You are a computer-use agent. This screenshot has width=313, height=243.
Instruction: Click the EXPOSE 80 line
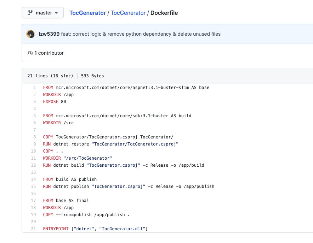point(55,102)
